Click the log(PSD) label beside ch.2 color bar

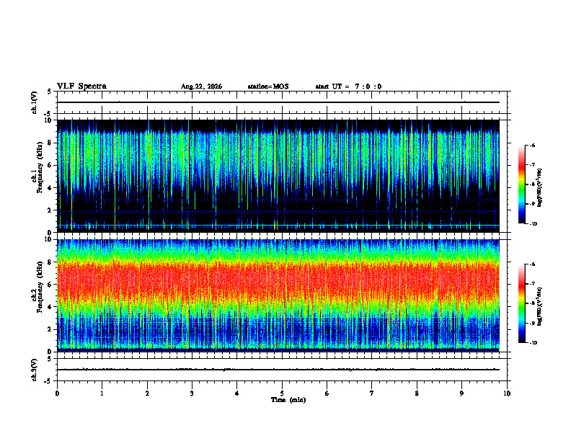coord(541,307)
